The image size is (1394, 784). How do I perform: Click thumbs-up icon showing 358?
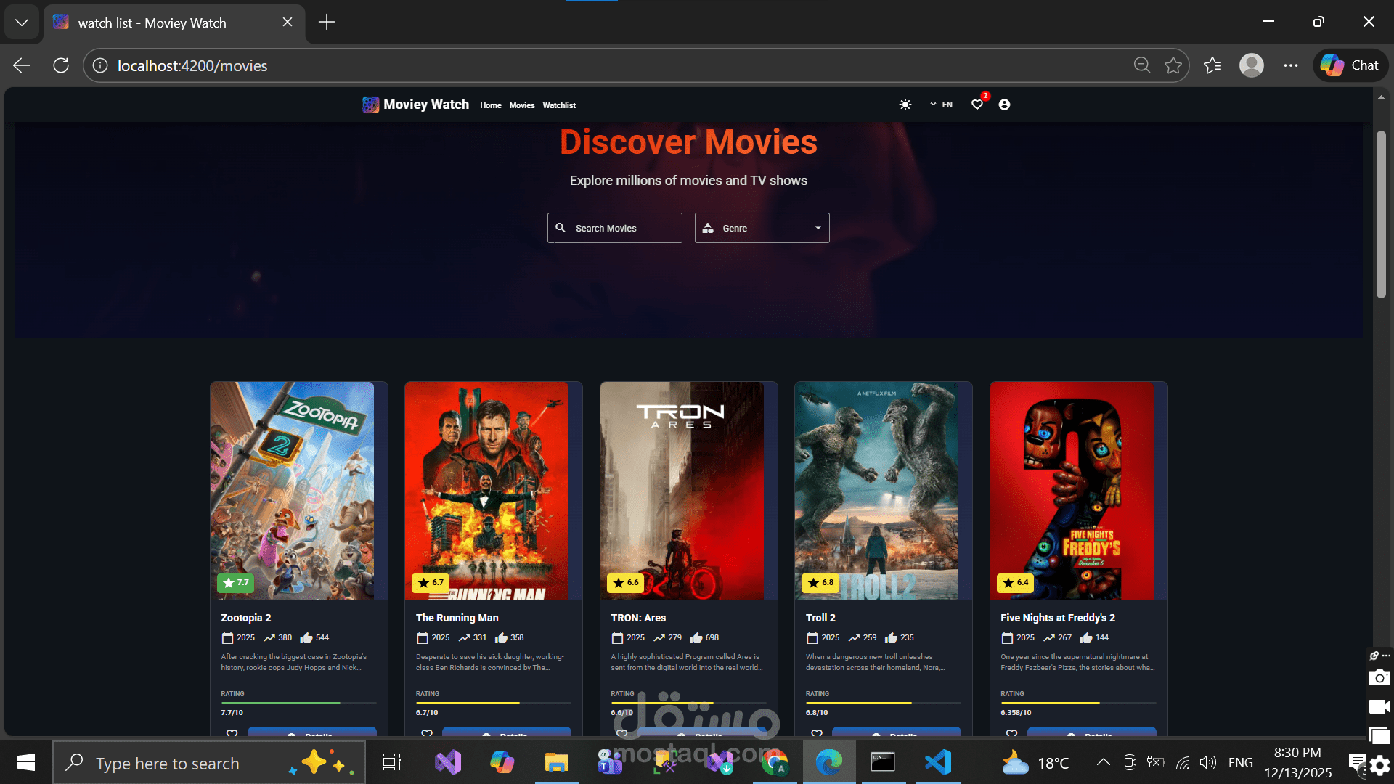click(x=501, y=638)
